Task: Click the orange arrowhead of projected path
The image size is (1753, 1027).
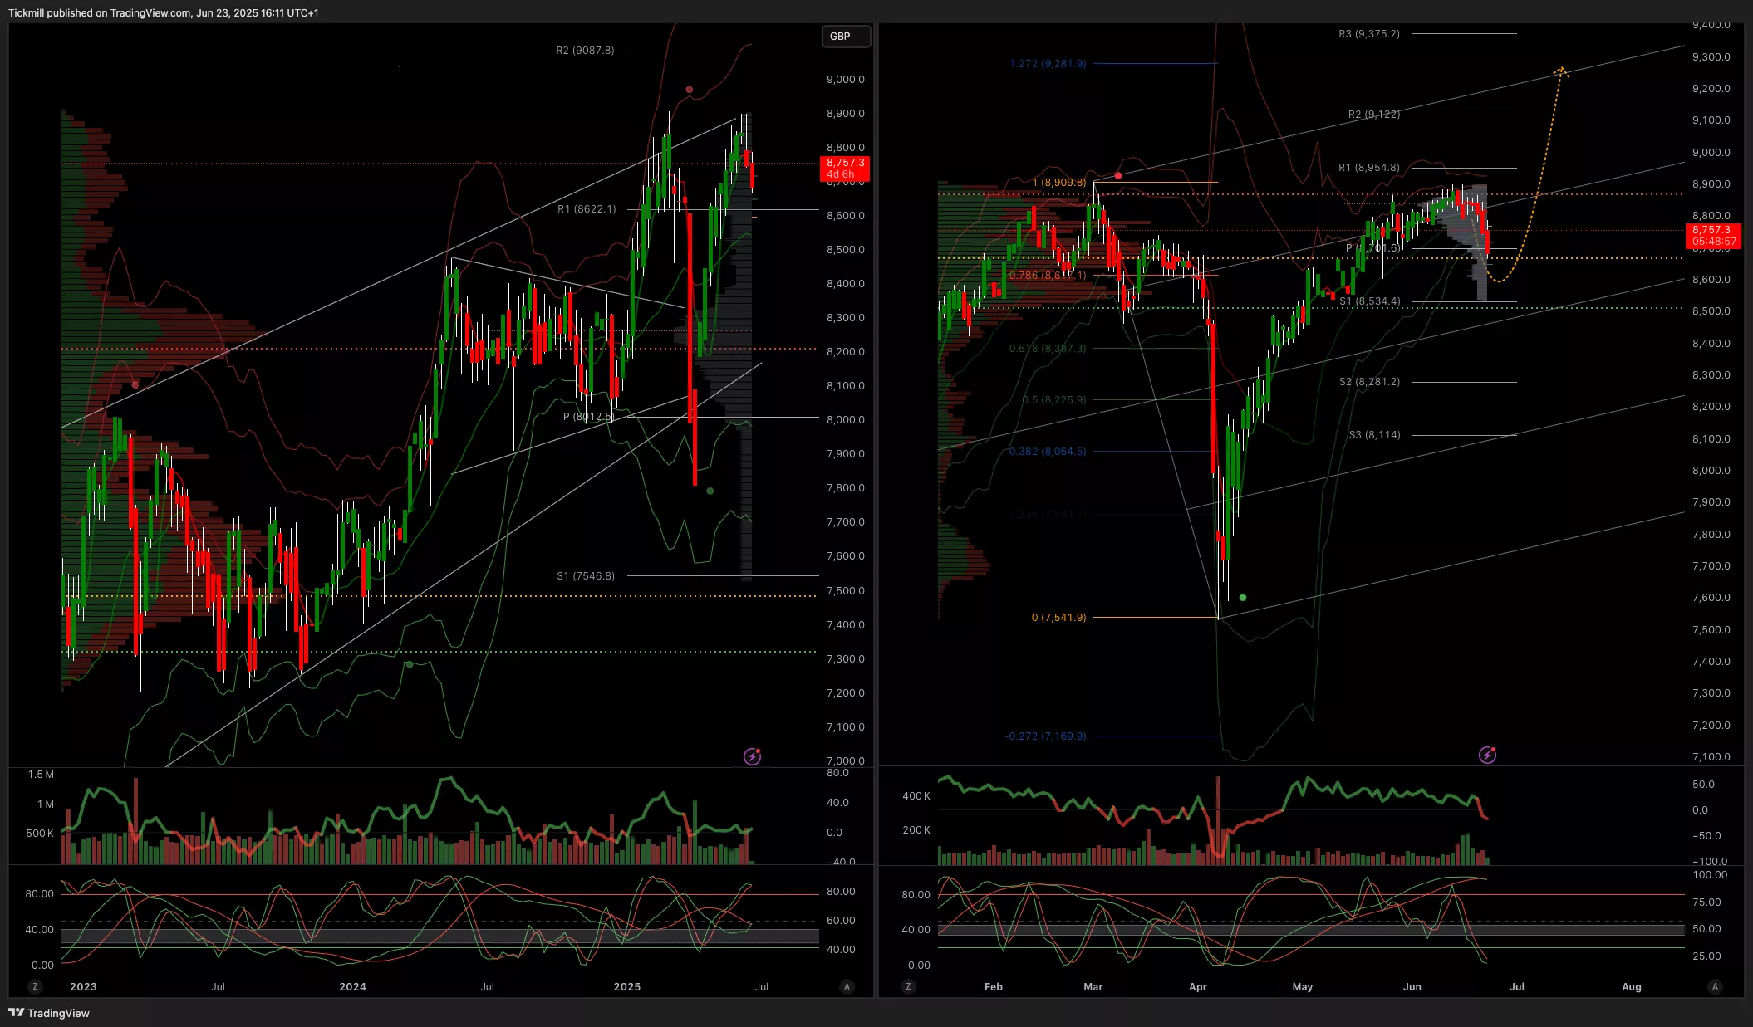Action: coord(1562,71)
